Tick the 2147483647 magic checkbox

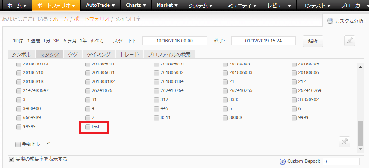click(x=18, y=91)
